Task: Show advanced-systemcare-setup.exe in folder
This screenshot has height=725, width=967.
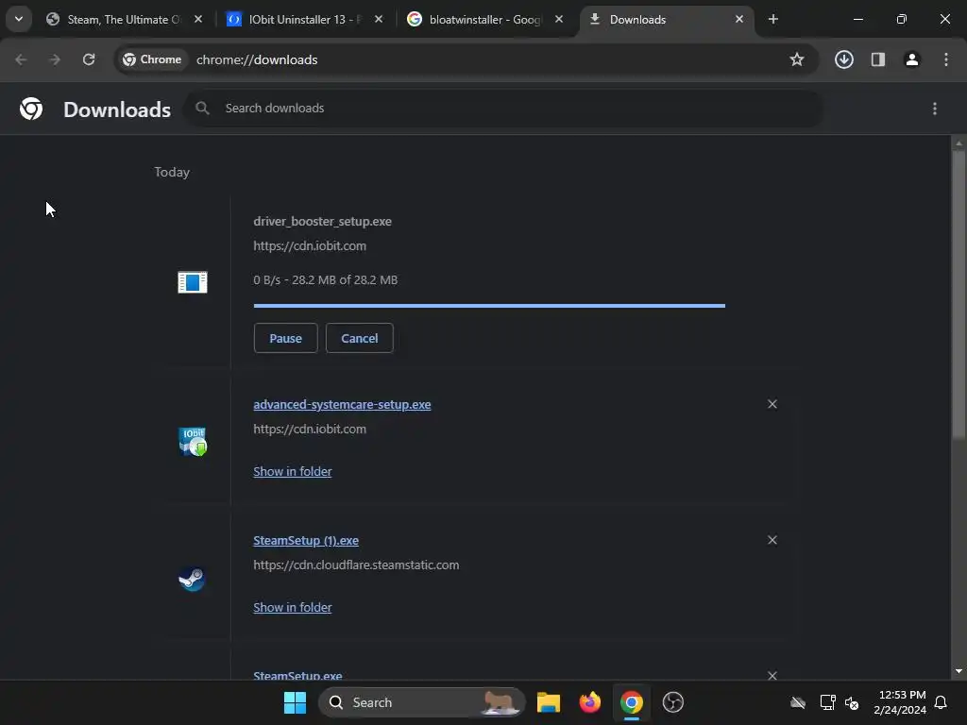Action: point(293,471)
